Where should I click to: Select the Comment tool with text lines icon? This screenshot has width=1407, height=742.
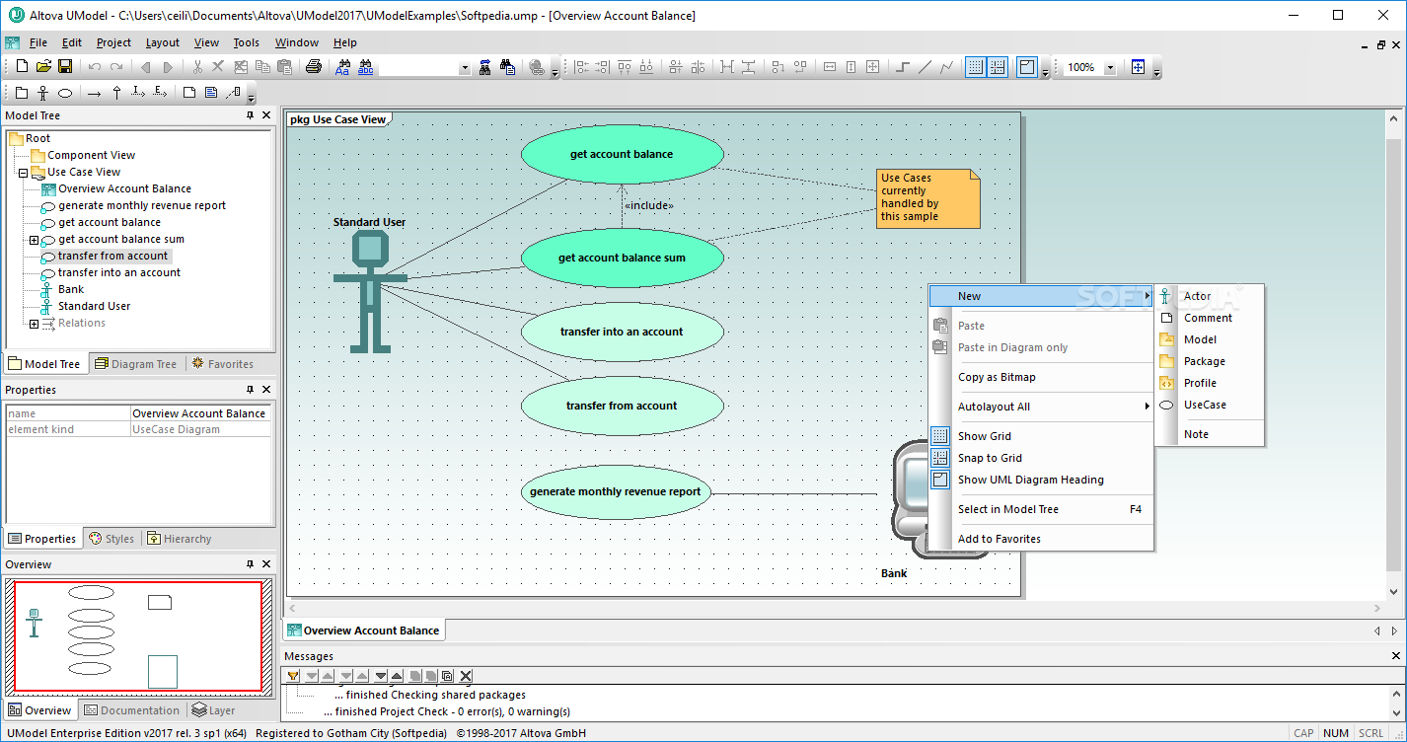211,93
